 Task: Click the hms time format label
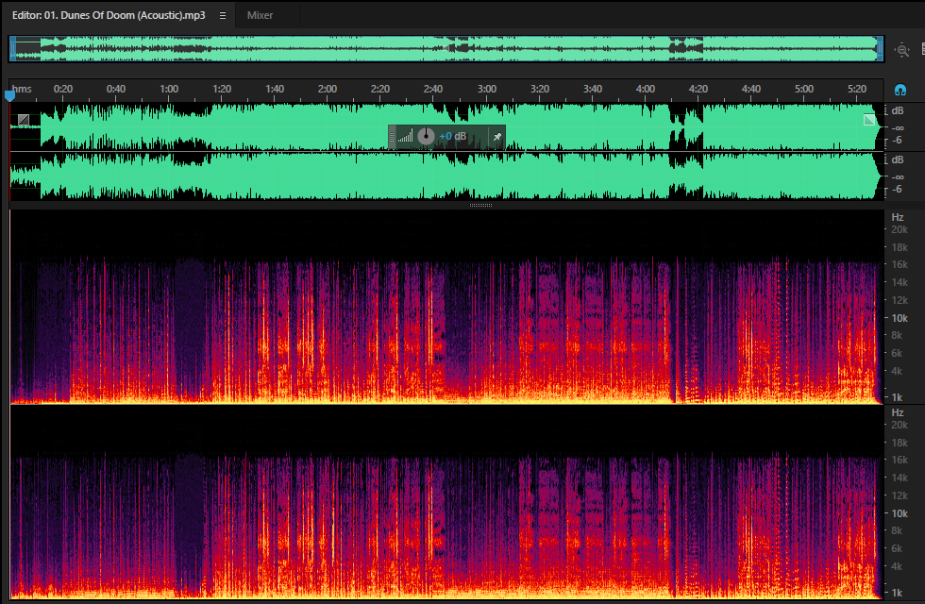(22, 89)
